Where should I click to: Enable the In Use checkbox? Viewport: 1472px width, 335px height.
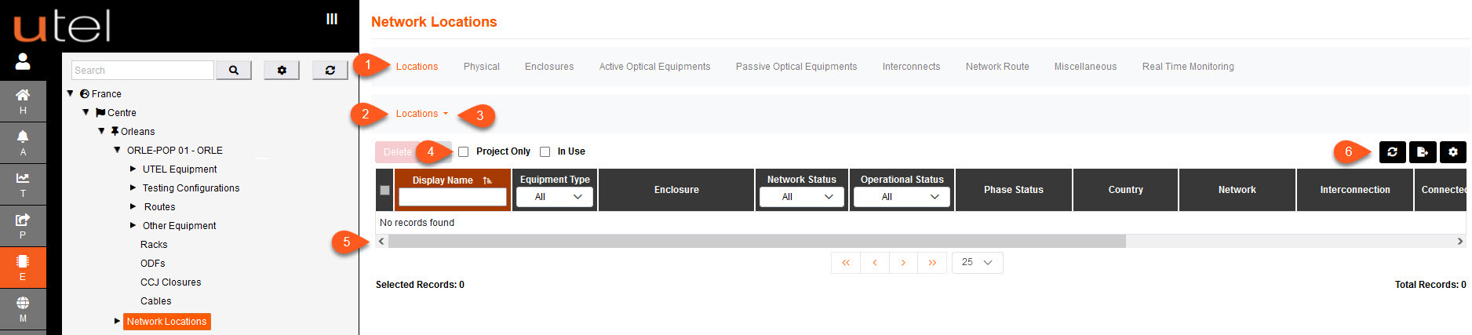point(545,151)
